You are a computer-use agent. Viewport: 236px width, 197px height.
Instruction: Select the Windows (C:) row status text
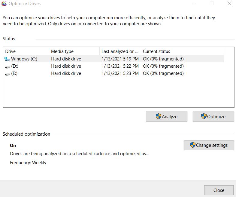pos(163,59)
